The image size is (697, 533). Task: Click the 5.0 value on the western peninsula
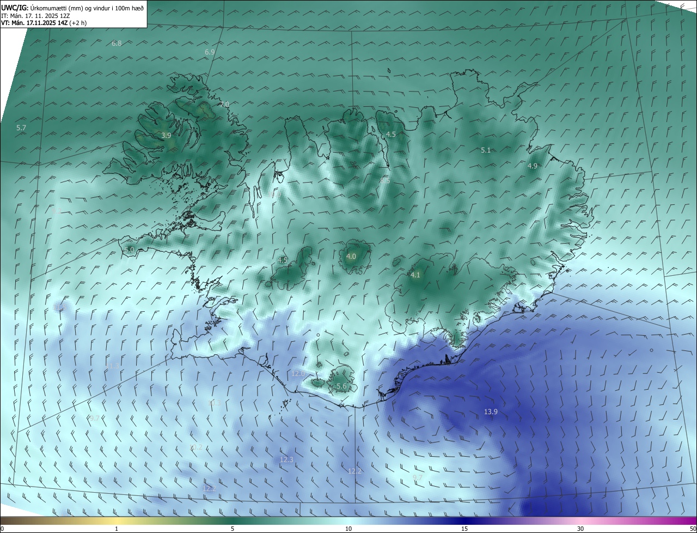coord(129,250)
